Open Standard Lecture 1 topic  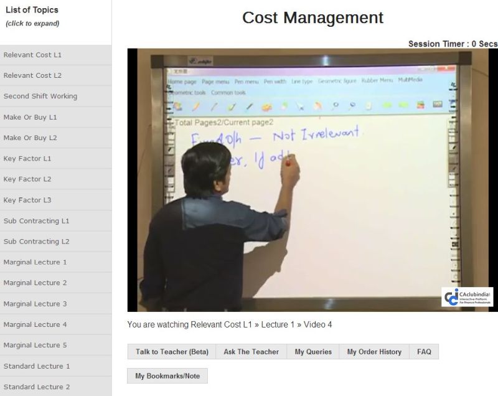tap(37, 366)
